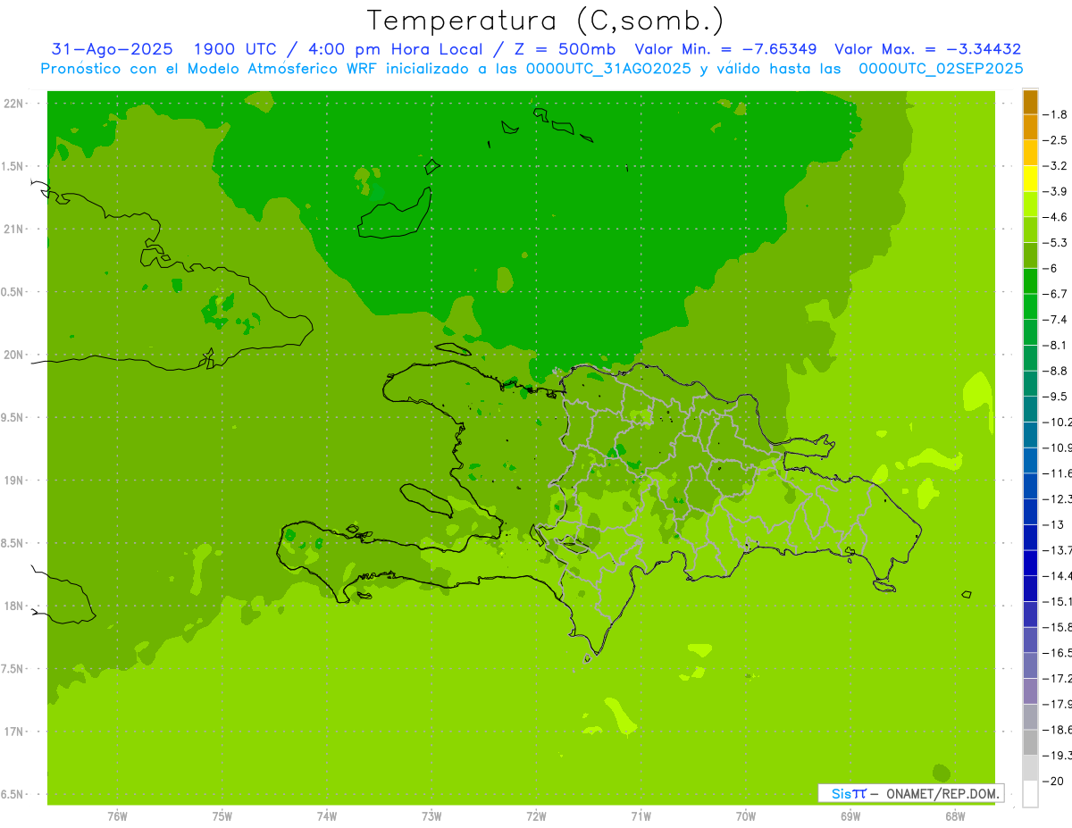Click the '-7.4' colorbar value
Viewport: 1072px width, 828px height.
coord(1056,320)
